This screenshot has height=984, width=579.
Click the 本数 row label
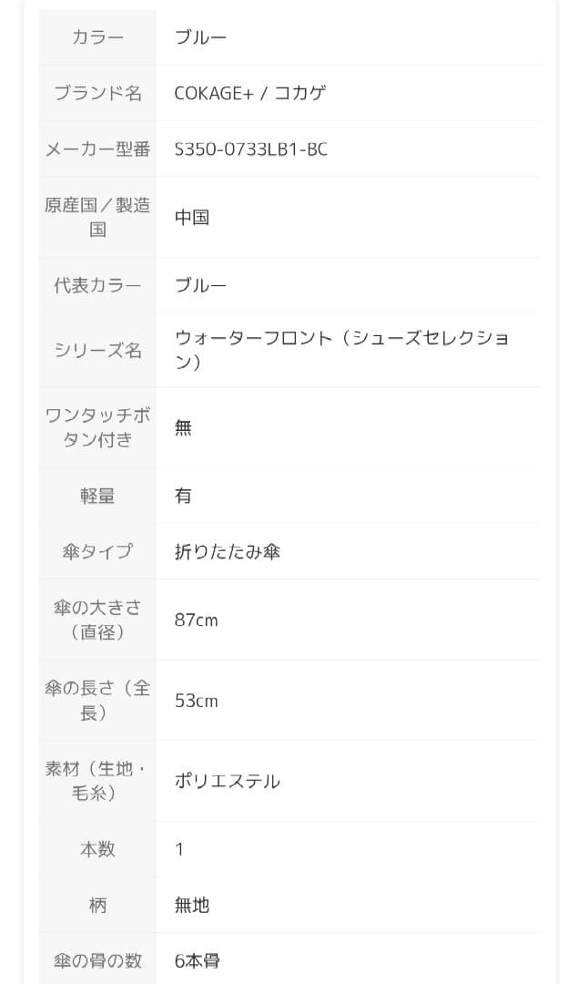97,849
